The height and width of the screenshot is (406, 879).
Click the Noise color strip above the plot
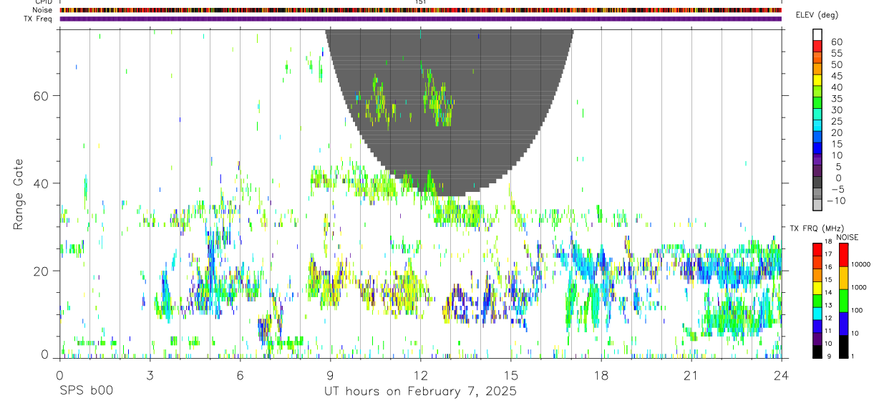[x=420, y=10]
